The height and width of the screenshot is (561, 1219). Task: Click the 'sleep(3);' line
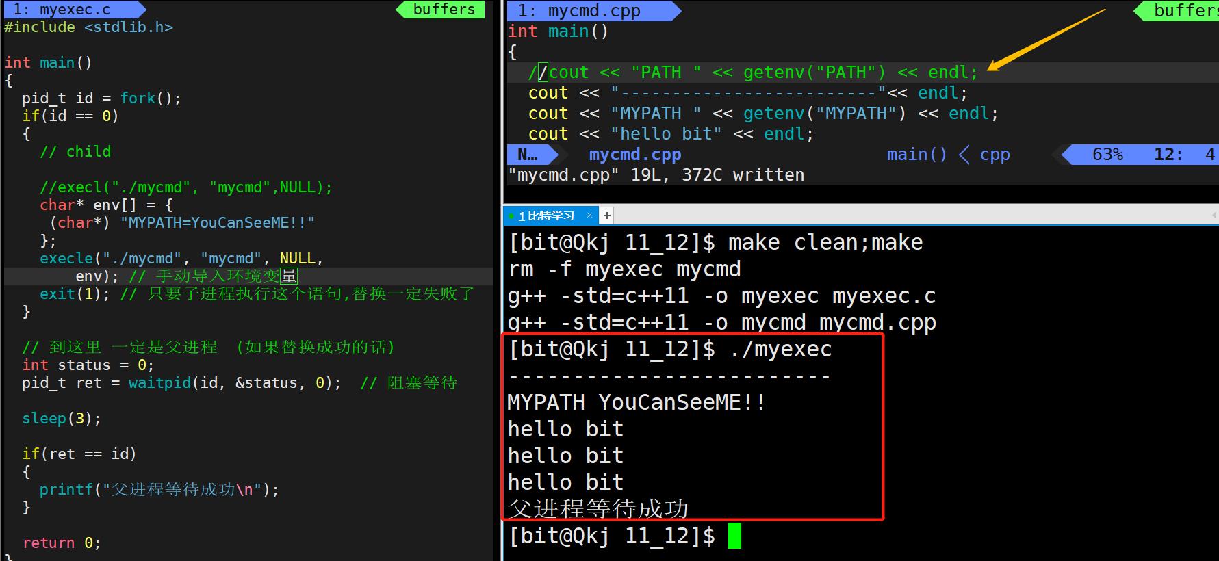pos(62,419)
